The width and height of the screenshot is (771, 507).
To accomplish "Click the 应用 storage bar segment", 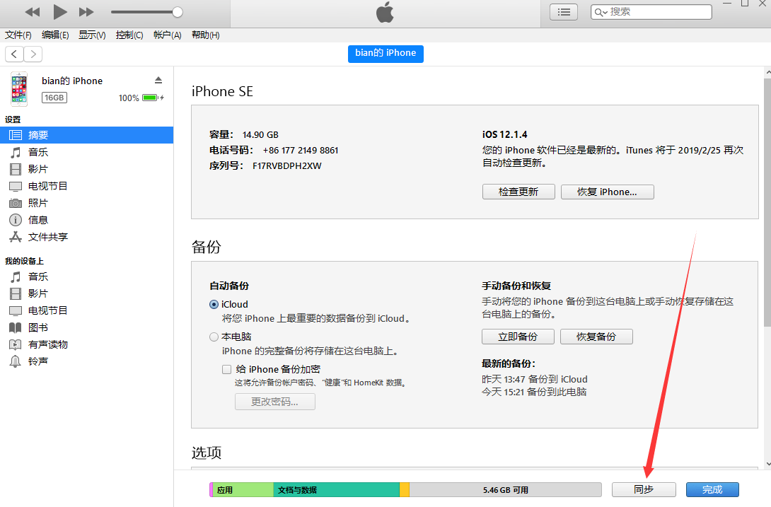I will point(243,490).
